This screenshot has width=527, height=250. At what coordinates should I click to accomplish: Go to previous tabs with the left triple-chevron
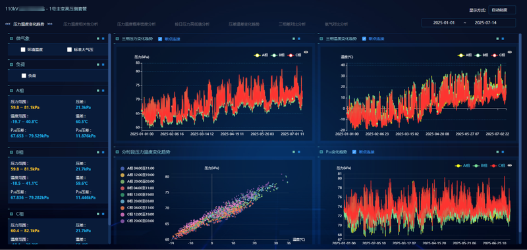click(x=7, y=24)
